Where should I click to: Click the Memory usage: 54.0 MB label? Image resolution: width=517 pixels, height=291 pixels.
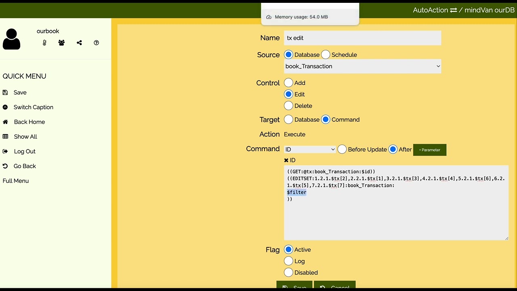click(301, 17)
